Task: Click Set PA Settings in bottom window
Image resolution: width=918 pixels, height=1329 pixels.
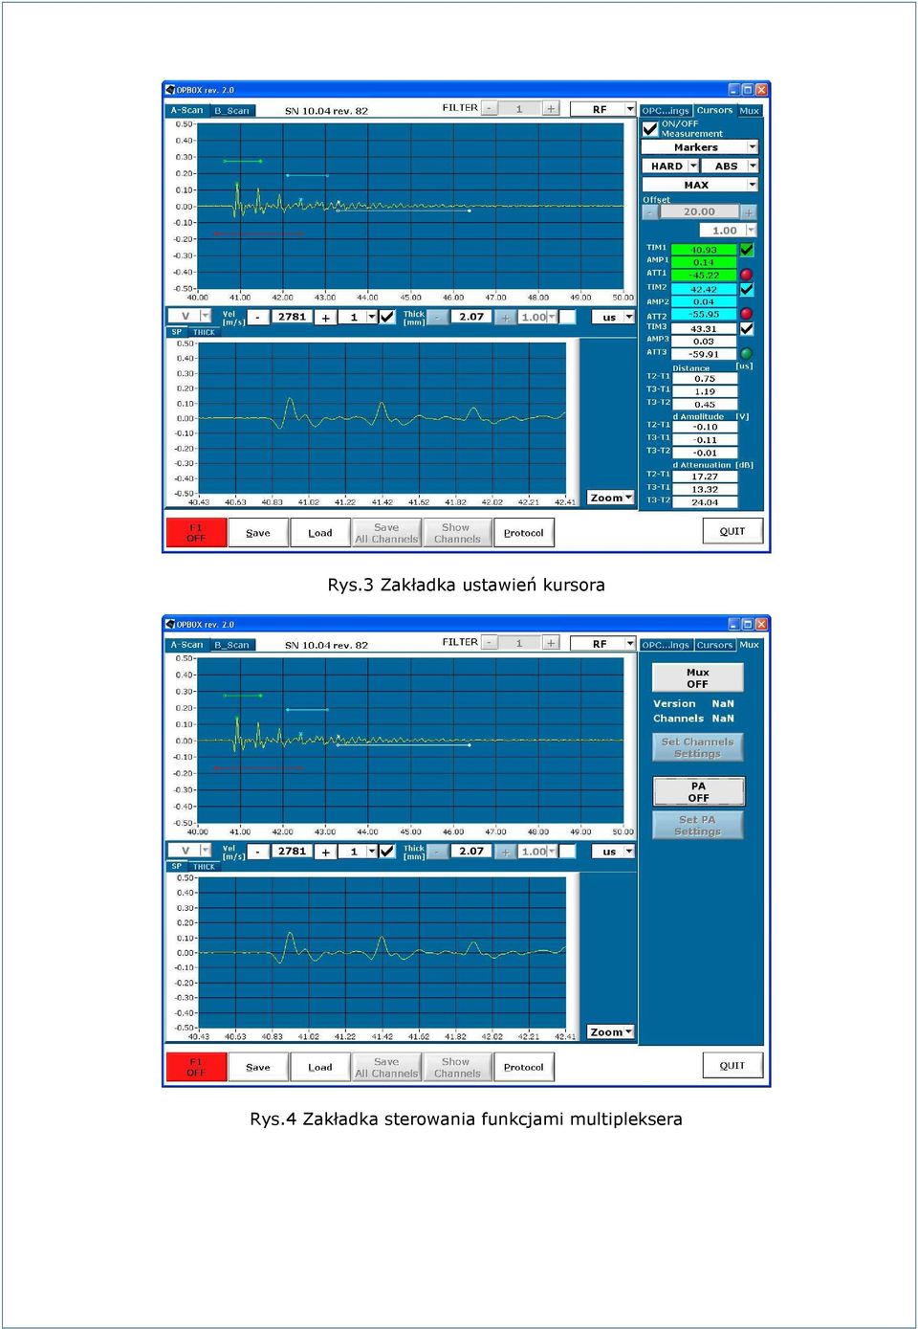Action: [x=698, y=825]
